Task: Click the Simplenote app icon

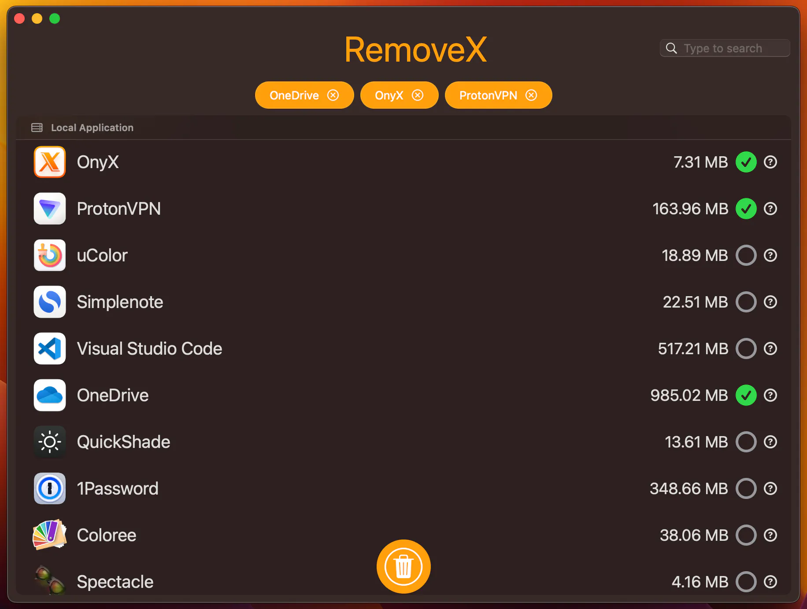Action: (x=50, y=302)
